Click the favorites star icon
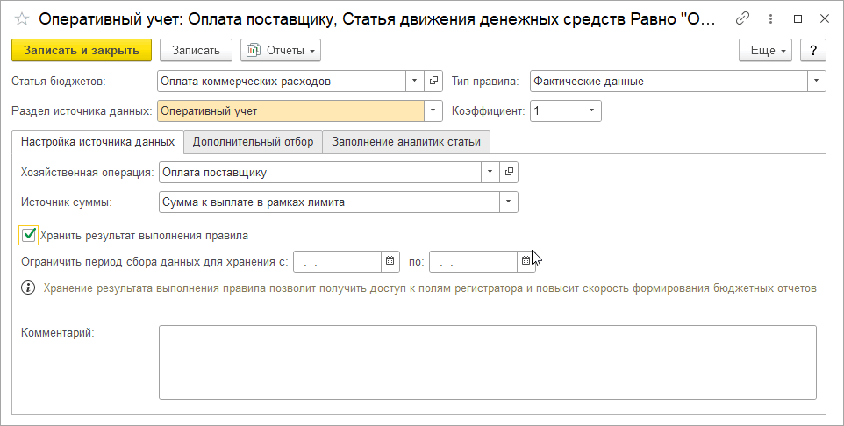The height and width of the screenshot is (426, 844). 22,18
